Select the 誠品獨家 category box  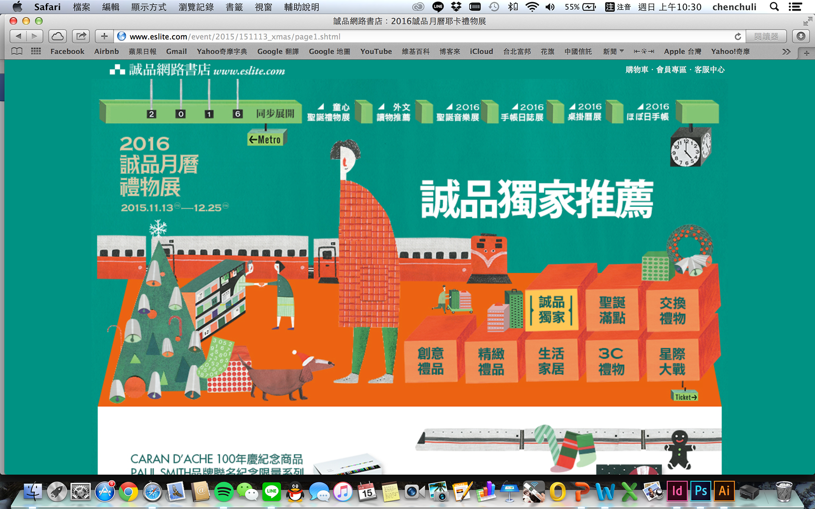tap(551, 310)
